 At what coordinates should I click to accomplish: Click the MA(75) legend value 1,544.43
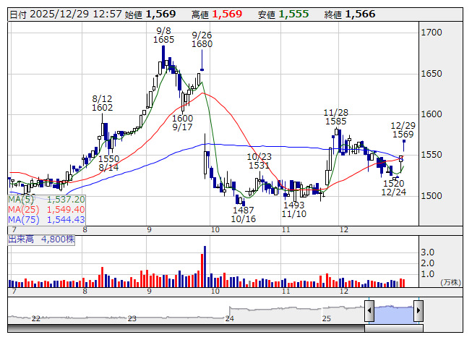66,219
